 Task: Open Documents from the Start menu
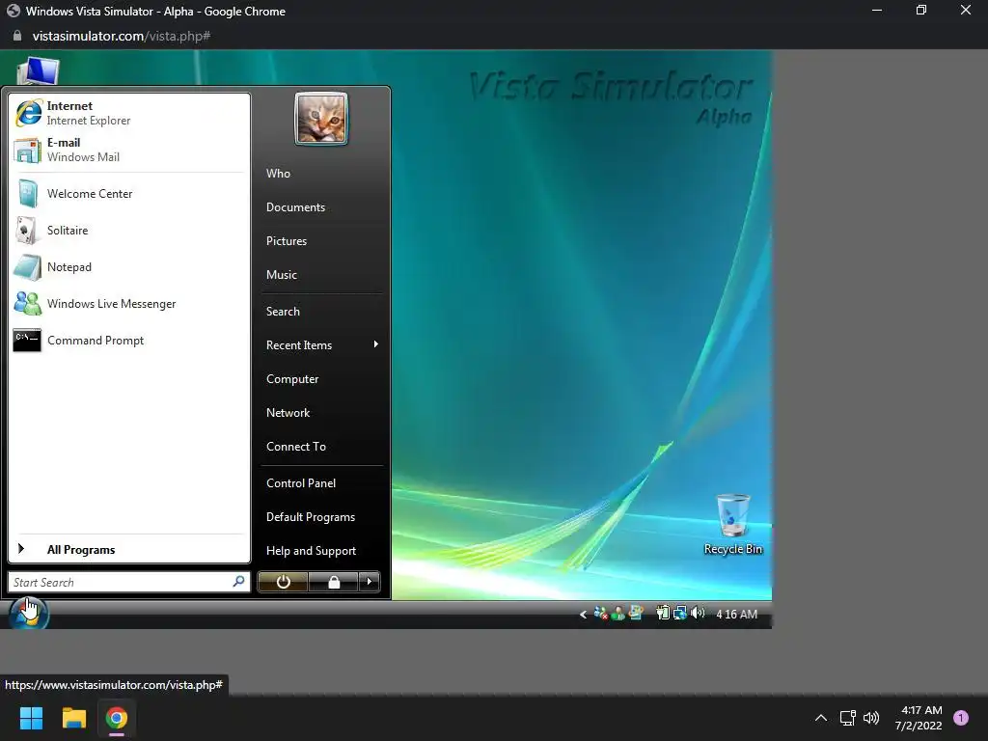pyautogui.click(x=321, y=207)
